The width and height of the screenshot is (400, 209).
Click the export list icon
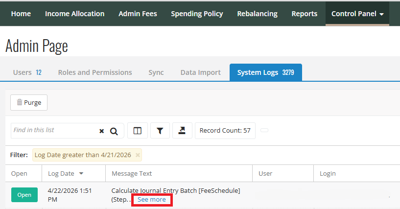182,131
